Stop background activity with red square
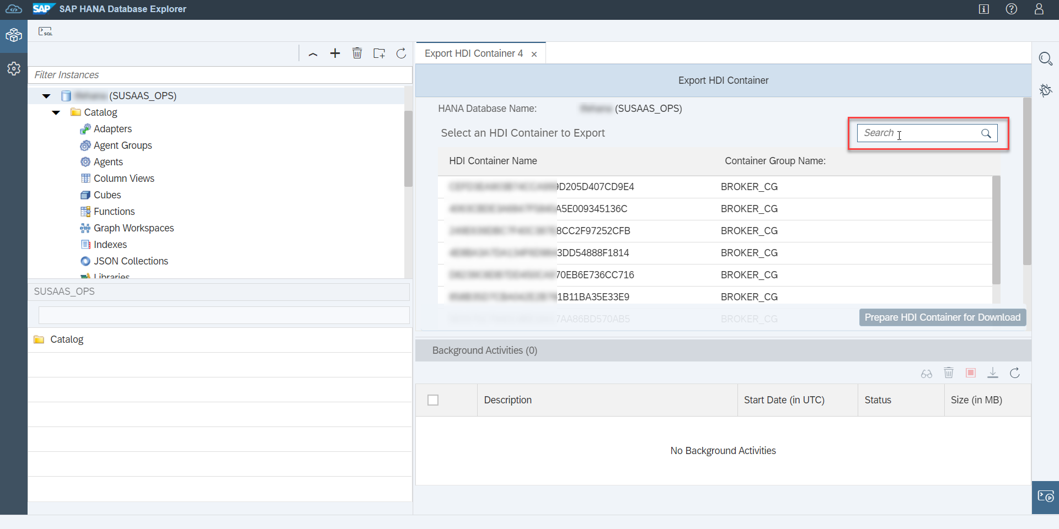Screen dimensions: 1059x529 [x=971, y=373]
